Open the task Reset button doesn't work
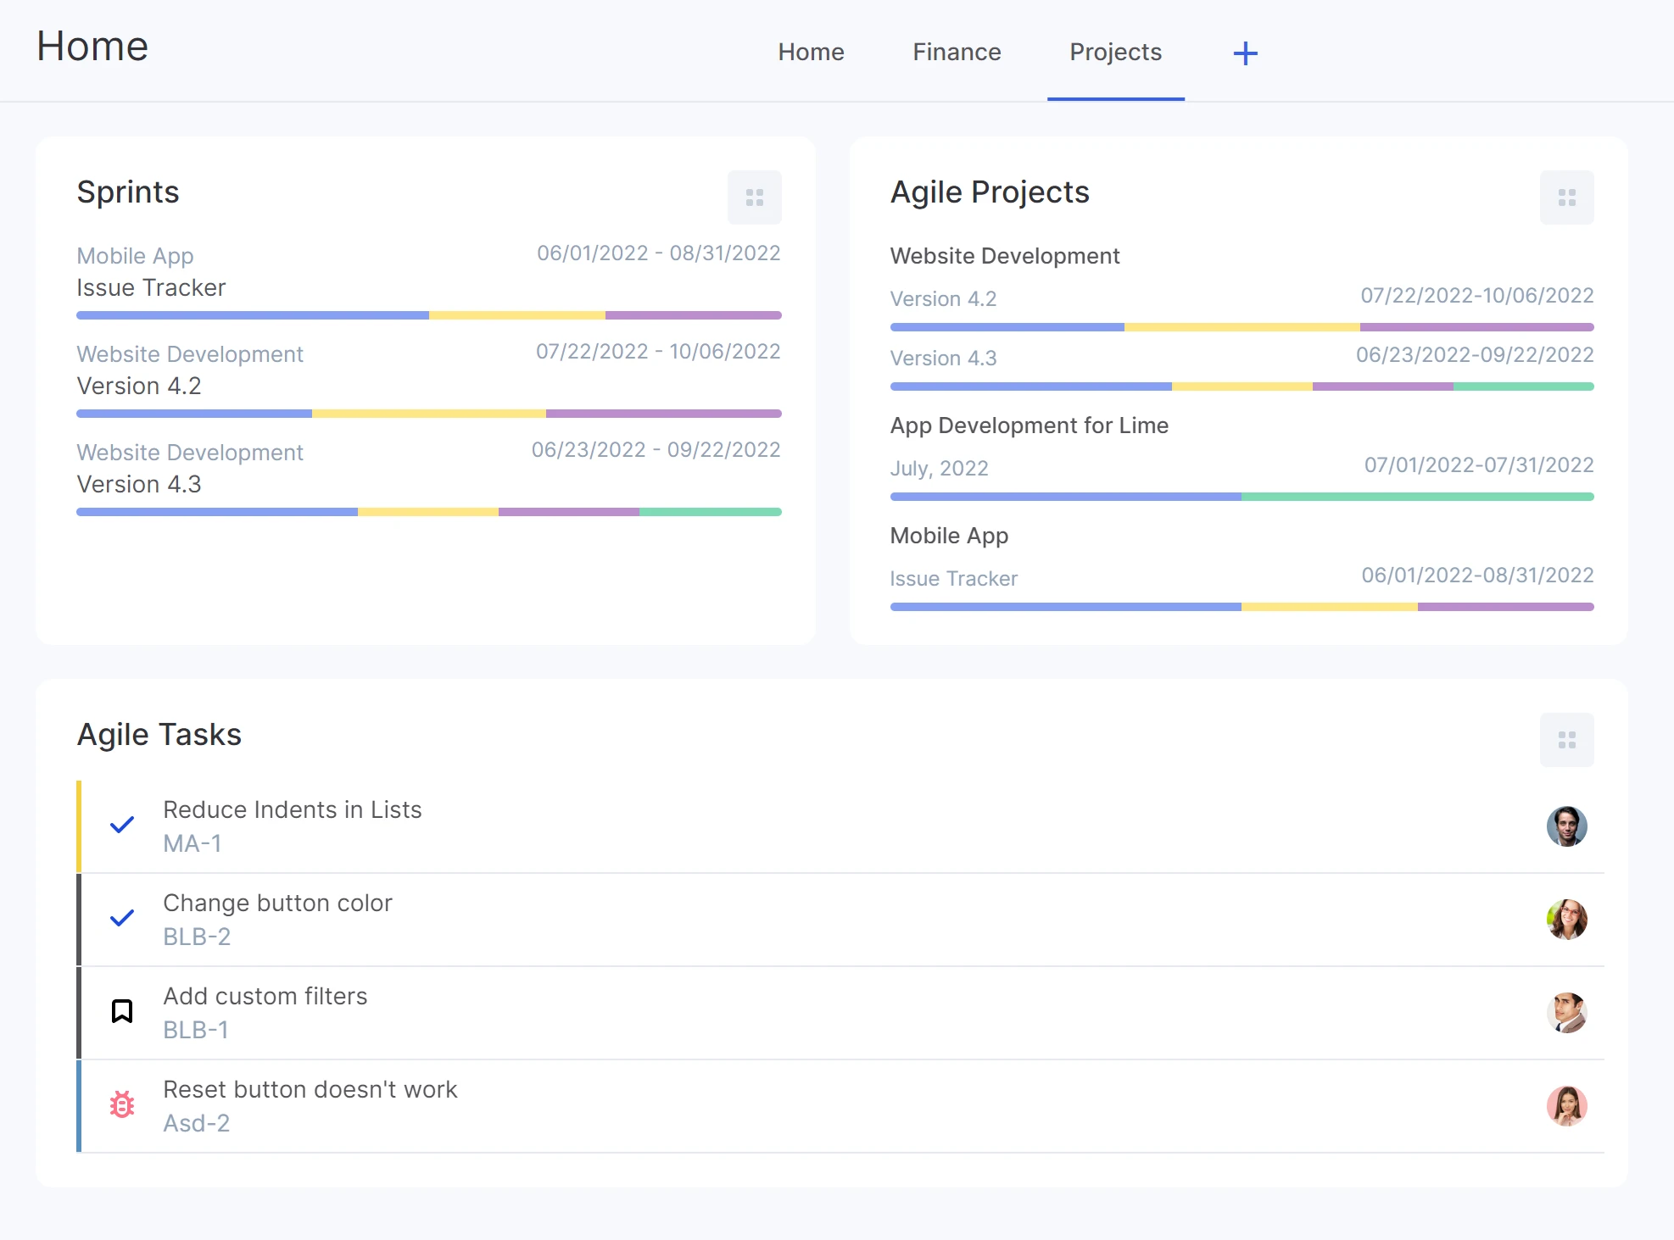The image size is (1674, 1240). coord(310,1089)
